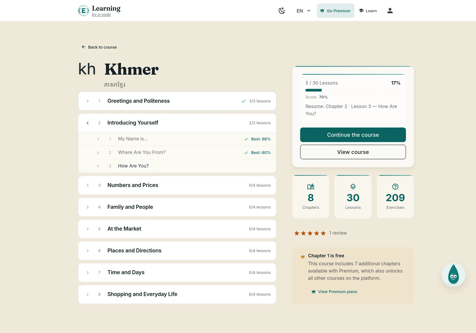Click crown icon by Chapter 1 is free
This screenshot has width=476, height=333.
(x=303, y=256)
